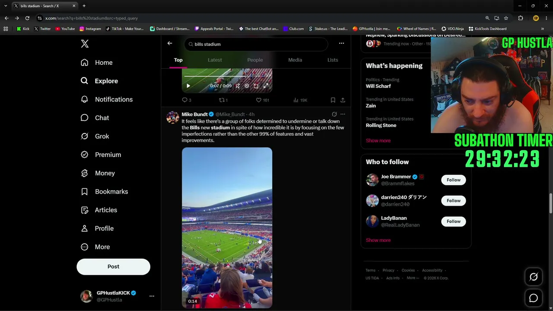Repost the post with 1 repost

223,100
